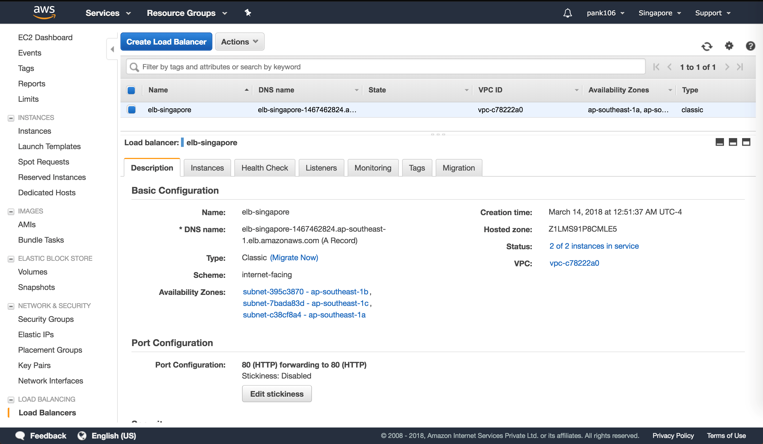Uncheck the elb-singapore row checkbox
Viewport: 763px width, 444px height.
click(x=132, y=110)
